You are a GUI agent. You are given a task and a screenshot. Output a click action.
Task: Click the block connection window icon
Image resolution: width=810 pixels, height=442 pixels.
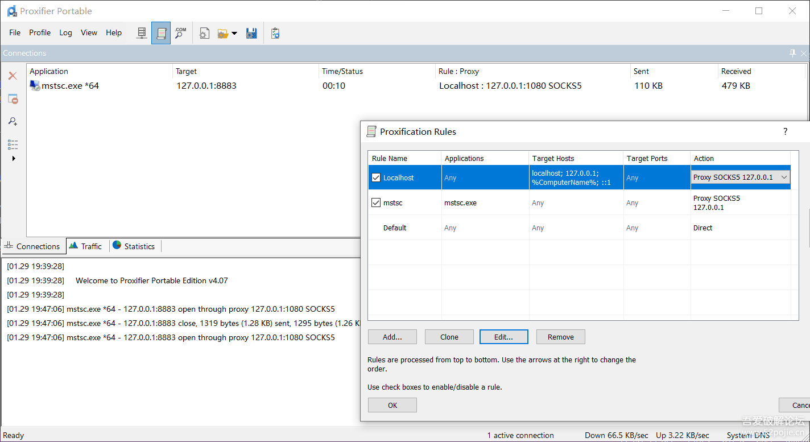click(x=13, y=99)
